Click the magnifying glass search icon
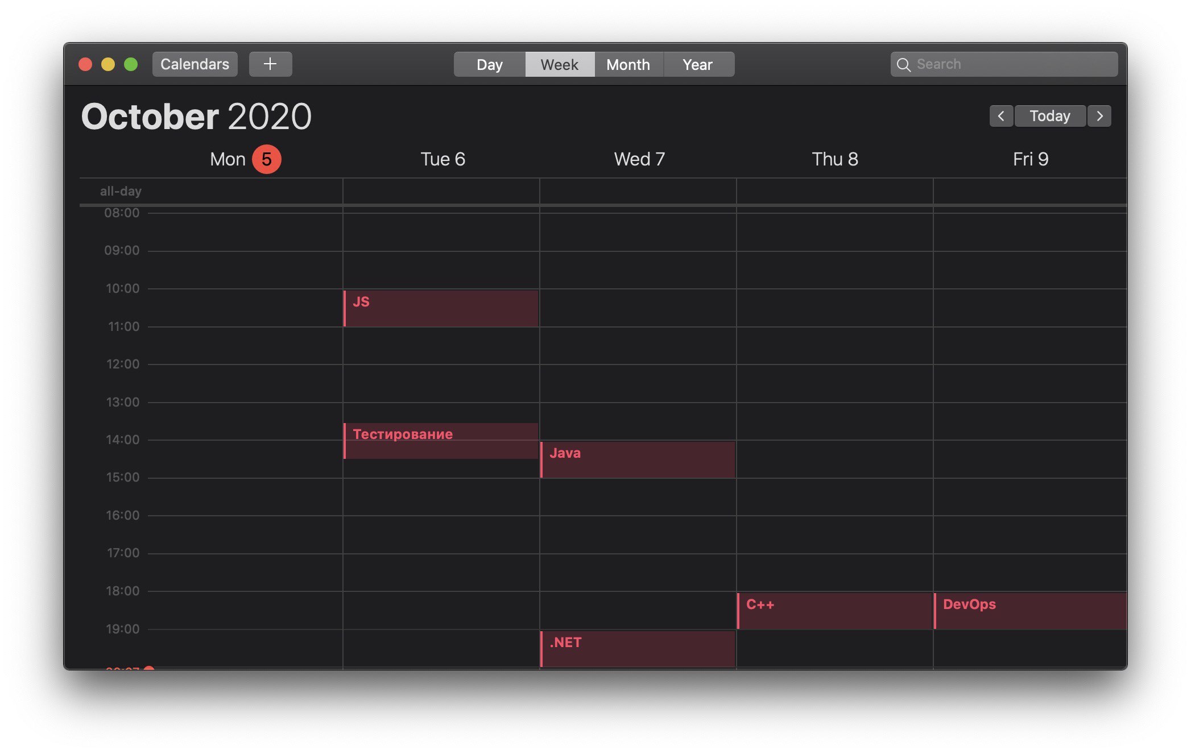Image resolution: width=1191 pixels, height=754 pixels. [x=903, y=64]
